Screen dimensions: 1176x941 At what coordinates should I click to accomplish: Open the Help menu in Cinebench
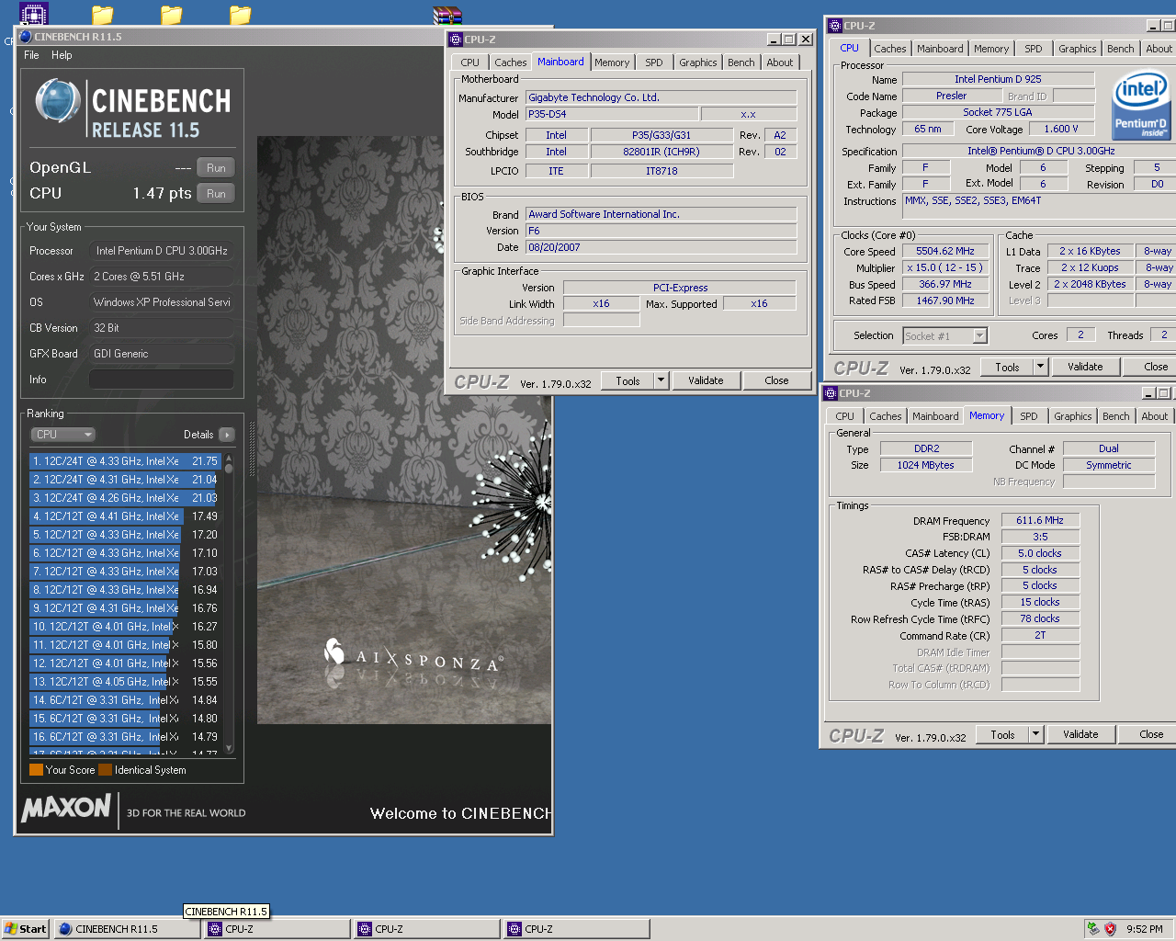62,55
